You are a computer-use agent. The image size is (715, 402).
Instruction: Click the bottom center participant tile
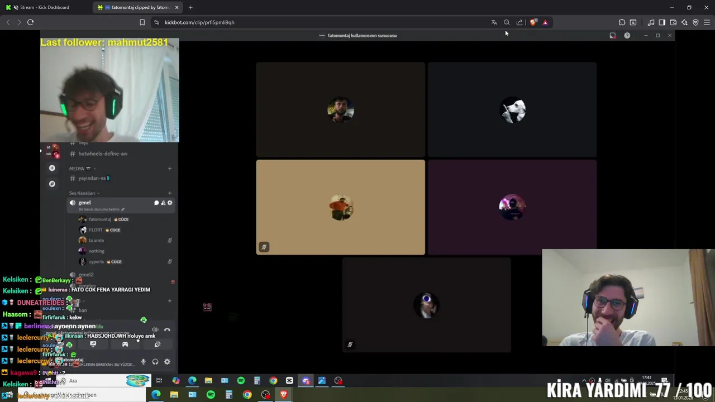(x=426, y=305)
